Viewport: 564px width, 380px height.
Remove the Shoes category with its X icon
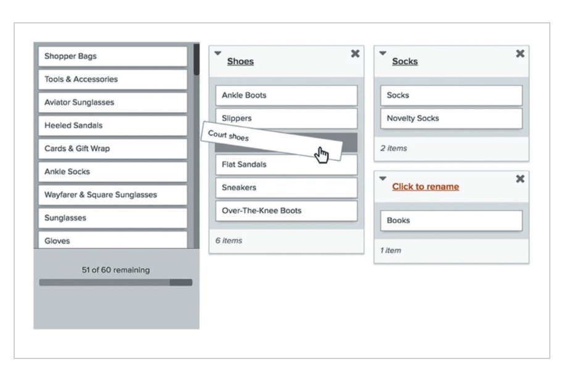tap(355, 54)
